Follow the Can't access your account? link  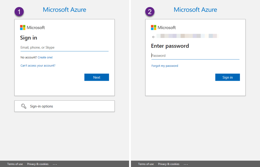point(38,66)
